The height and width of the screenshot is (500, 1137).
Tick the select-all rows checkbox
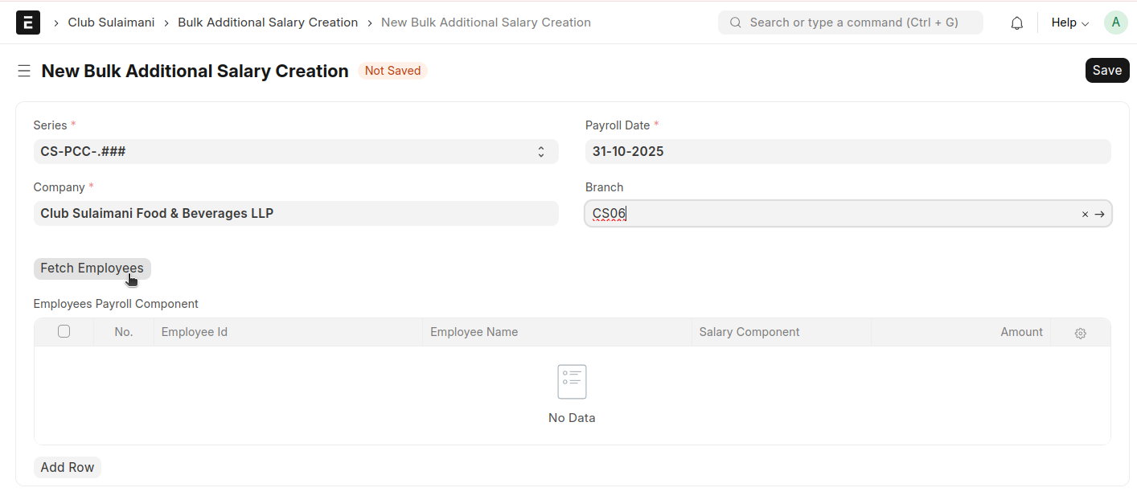[64, 331]
